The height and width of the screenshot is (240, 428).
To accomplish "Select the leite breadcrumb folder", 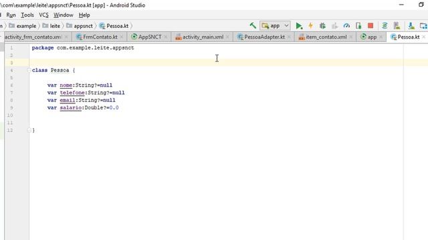I will click(51, 26).
